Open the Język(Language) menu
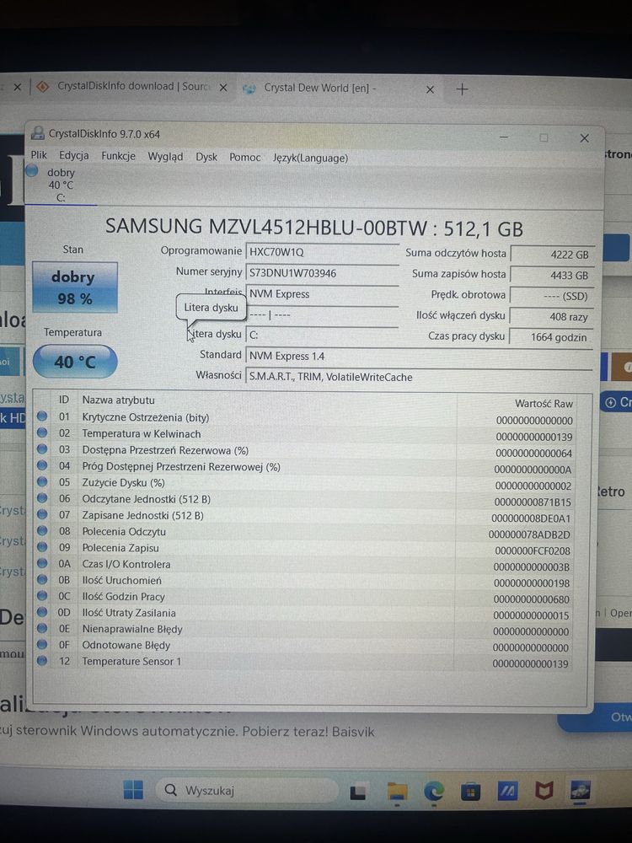The image size is (632, 843). (310, 158)
